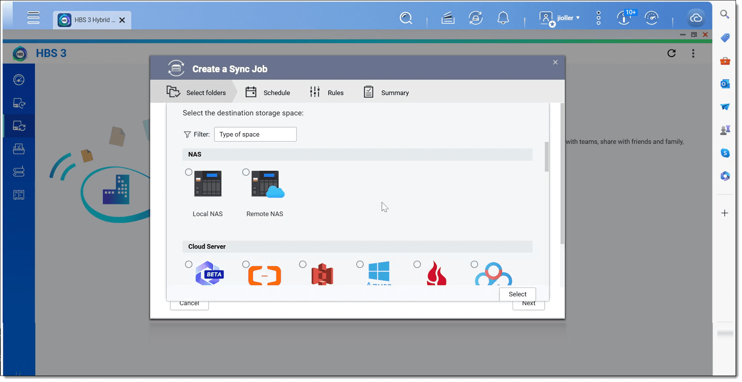The width and height of the screenshot is (742, 382).
Task: Go to the Summary step
Action: coord(386,92)
